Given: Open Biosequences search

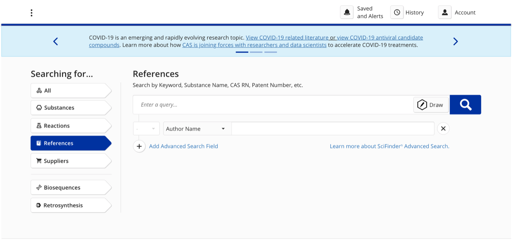Looking at the screenshot, I should pyautogui.click(x=71, y=187).
